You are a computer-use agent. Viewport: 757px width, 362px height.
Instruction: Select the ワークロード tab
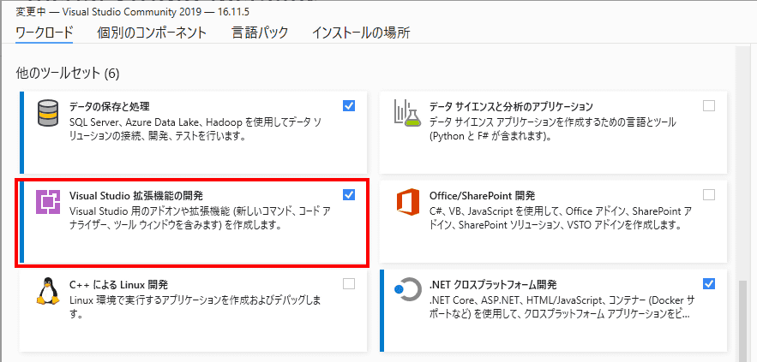click(45, 33)
